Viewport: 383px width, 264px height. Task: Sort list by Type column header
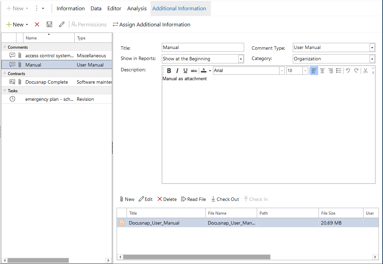93,38
